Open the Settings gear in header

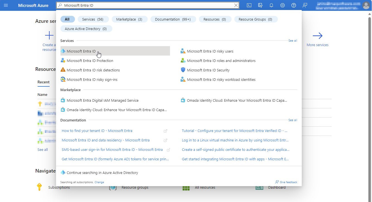click(x=283, y=5)
